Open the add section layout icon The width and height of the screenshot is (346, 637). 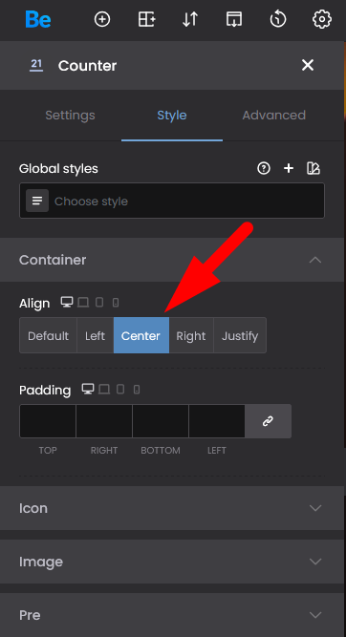pos(146,19)
